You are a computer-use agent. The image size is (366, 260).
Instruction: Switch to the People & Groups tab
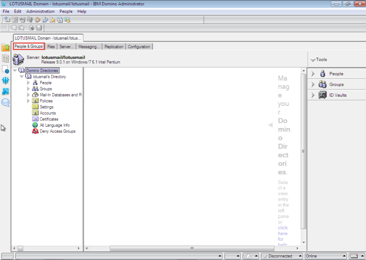[29, 46]
